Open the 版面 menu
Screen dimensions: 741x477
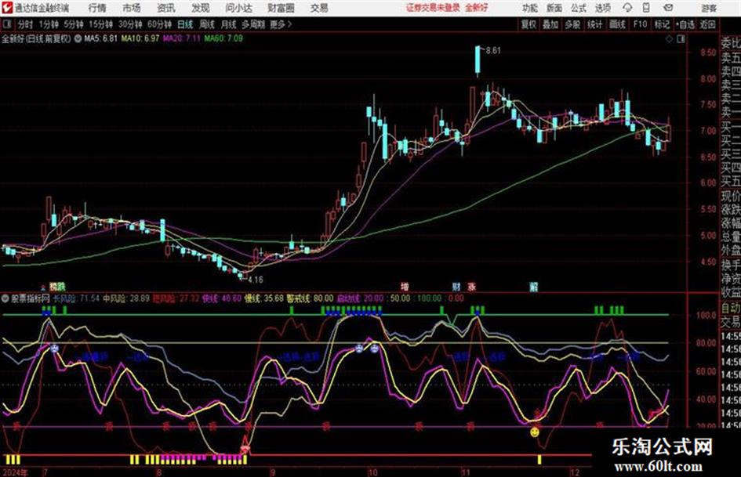point(554,8)
